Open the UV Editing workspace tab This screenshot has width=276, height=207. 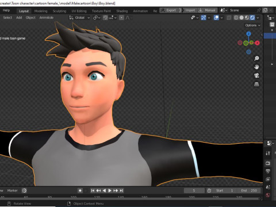tap(79, 11)
